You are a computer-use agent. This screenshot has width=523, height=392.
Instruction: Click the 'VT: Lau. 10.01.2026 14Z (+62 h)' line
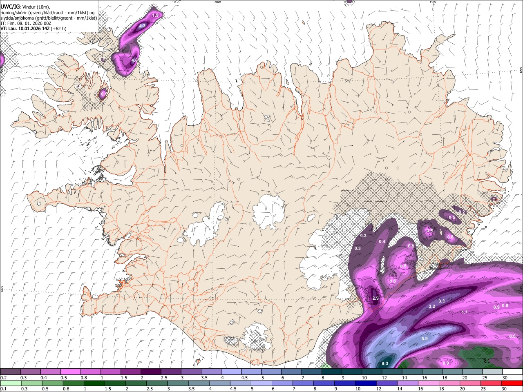point(33,29)
